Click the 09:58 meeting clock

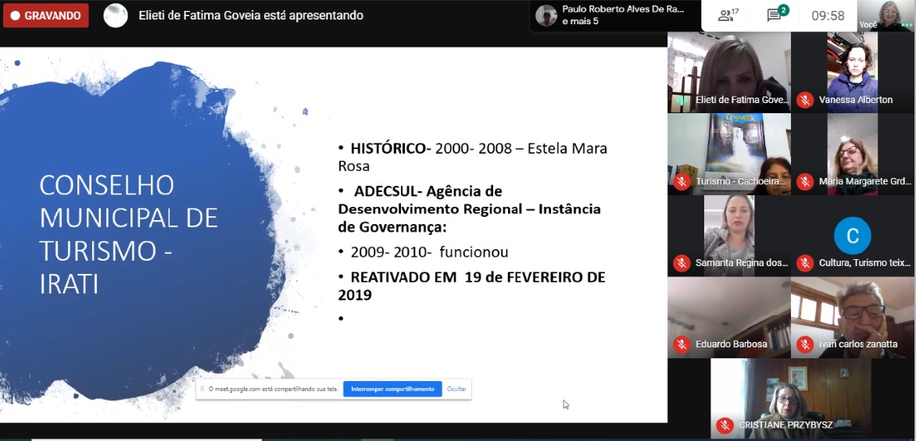[x=828, y=16]
